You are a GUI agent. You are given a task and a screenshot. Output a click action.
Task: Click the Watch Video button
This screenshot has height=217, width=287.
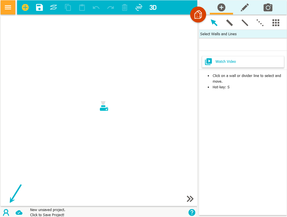pyautogui.click(x=243, y=62)
